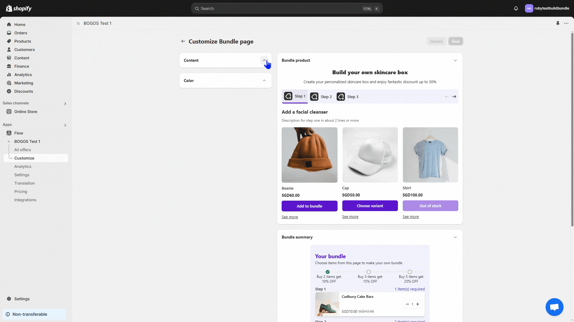Click Add to bundle for Beanie
Viewport: 574px width, 322px height.
(x=309, y=206)
